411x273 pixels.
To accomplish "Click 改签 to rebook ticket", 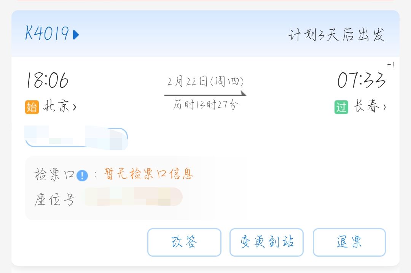I will click(x=184, y=242).
